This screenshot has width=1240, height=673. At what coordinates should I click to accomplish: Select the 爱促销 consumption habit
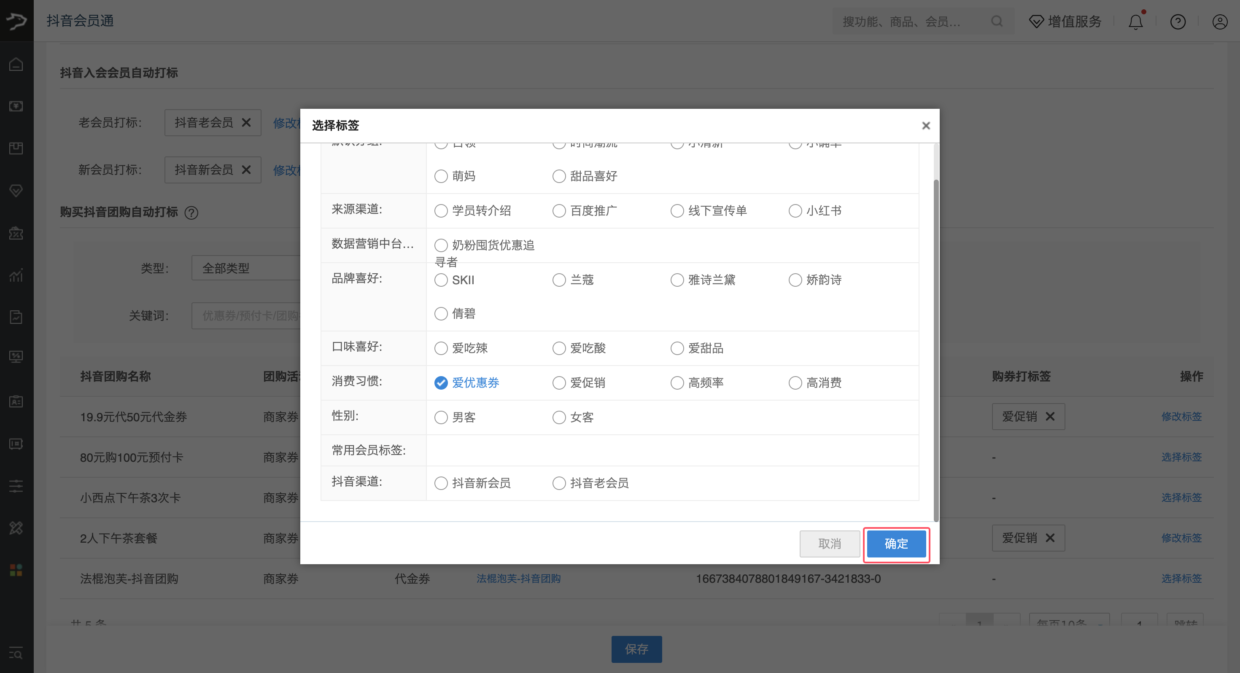pyautogui.click(x=579, y=383)
